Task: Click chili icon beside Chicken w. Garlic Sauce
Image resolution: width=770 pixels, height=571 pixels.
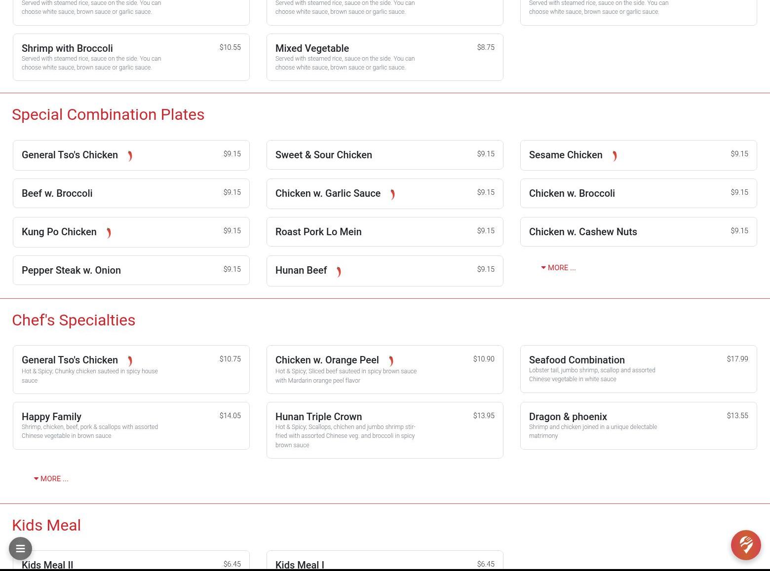Action: pyautogui.click(x=392, y=194)
